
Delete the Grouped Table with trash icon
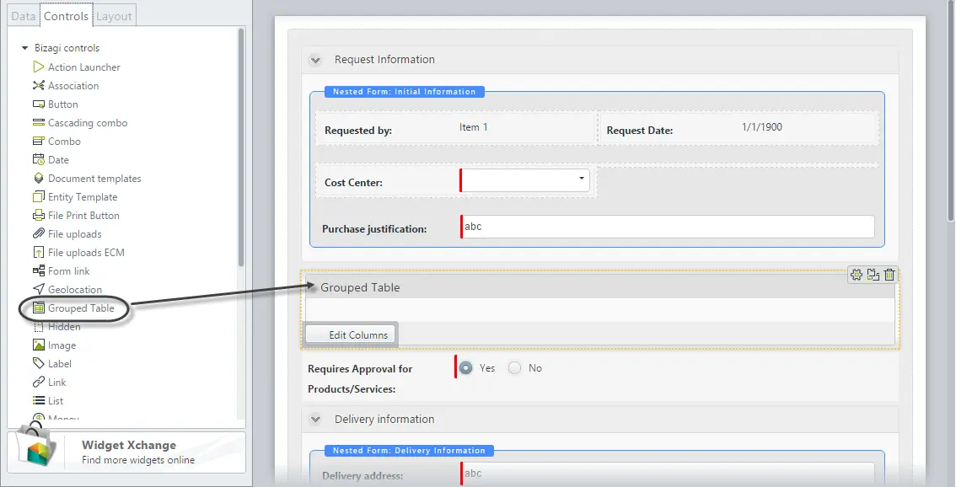click(889, 275)
